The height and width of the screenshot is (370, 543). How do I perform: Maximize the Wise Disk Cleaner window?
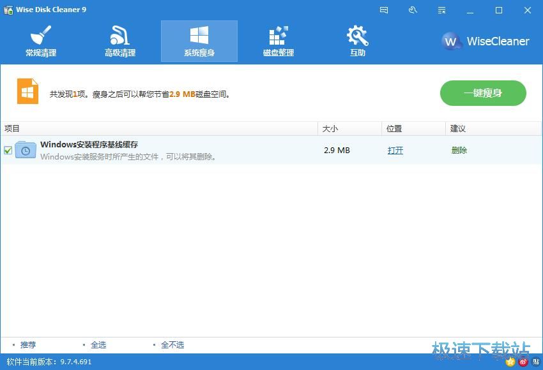pyautogui.click(x=499, y=10)
